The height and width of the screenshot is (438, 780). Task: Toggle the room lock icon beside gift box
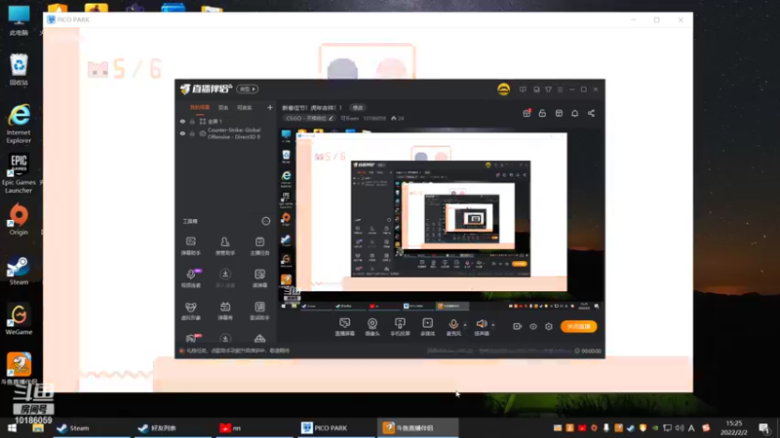click(x=542, y=113)
